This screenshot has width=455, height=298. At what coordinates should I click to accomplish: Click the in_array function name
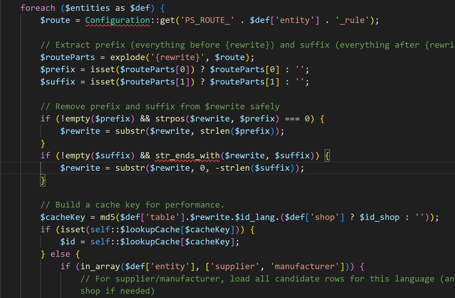coord(100,266)
